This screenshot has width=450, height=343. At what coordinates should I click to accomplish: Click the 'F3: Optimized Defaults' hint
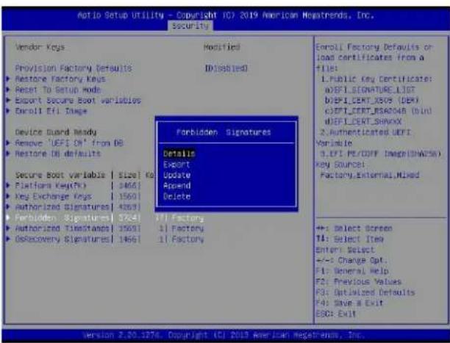click(x=365, y=292)
